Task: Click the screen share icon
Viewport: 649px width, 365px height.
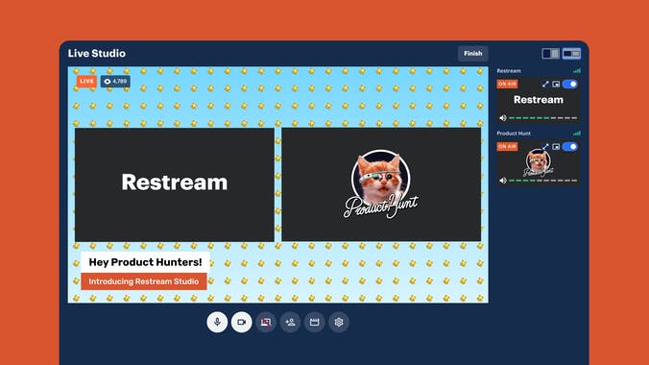Action: [x=266, y=322]
